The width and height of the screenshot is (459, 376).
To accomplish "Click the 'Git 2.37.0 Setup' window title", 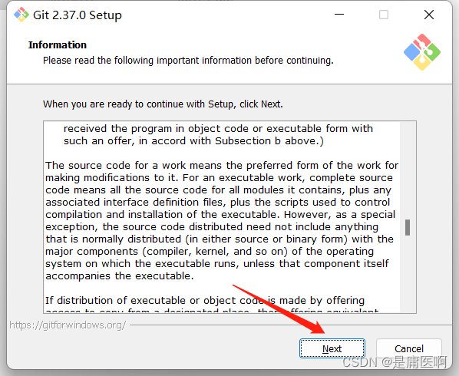I will point(78,15).
